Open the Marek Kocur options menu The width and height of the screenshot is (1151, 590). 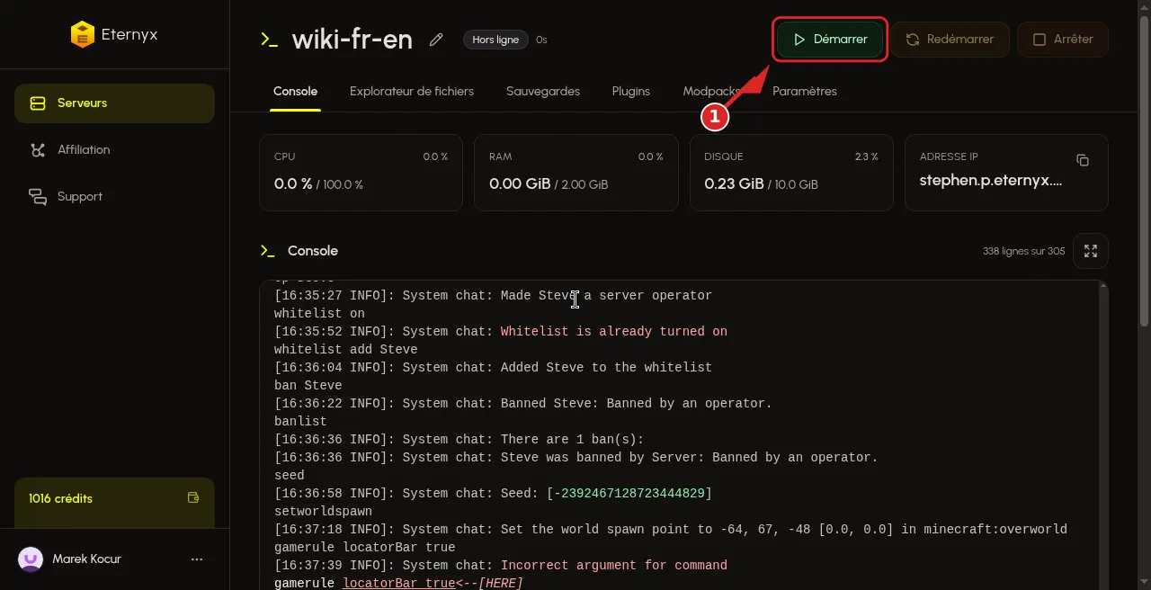tap(197, 559)
